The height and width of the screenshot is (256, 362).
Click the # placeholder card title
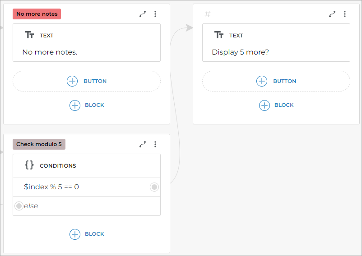click(208, 14)
